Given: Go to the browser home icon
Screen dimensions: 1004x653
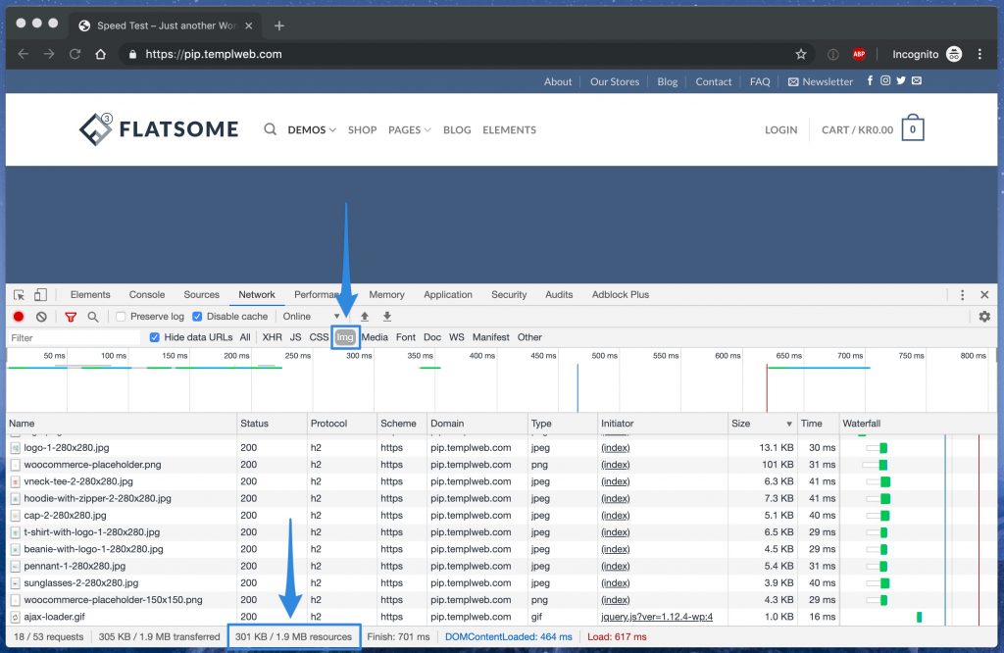Looking at the screenshot, I should point(101,54).
